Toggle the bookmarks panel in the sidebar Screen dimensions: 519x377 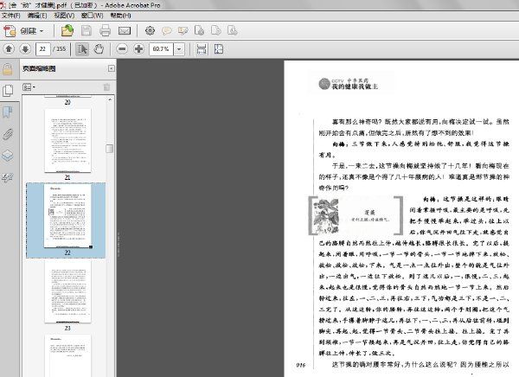pos(8,112)
